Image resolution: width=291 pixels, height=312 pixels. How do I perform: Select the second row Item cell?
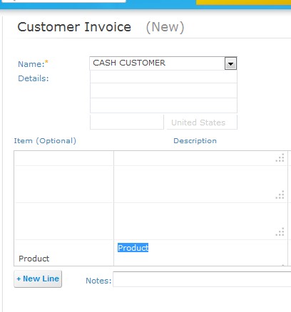[x=64, y=184]
